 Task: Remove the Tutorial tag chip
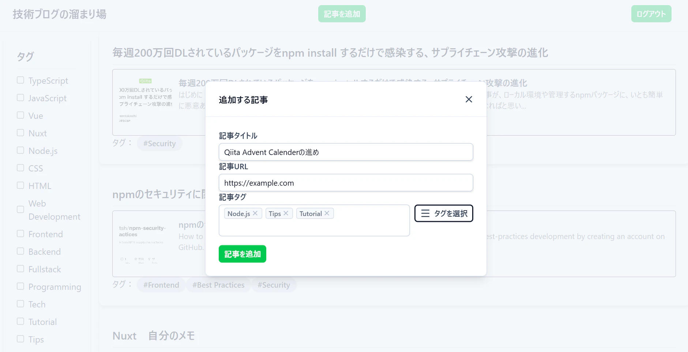point(327,213)
